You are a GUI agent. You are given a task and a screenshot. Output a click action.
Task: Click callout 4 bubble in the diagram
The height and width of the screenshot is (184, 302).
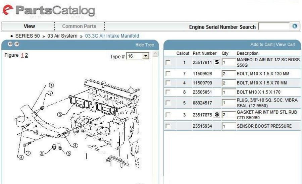75,146
